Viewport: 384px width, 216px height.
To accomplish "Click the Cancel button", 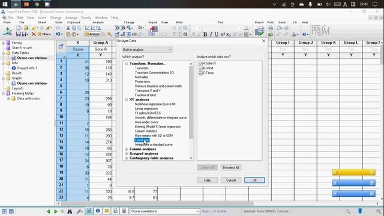I will tap(231, 180).
